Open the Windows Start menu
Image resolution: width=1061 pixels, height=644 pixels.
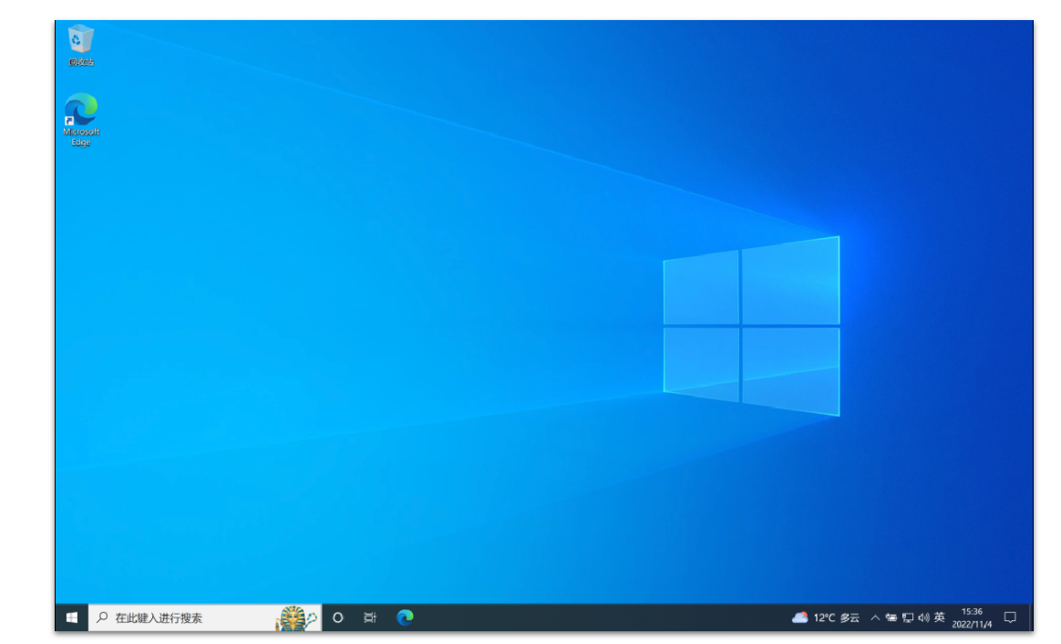point(72,618)
